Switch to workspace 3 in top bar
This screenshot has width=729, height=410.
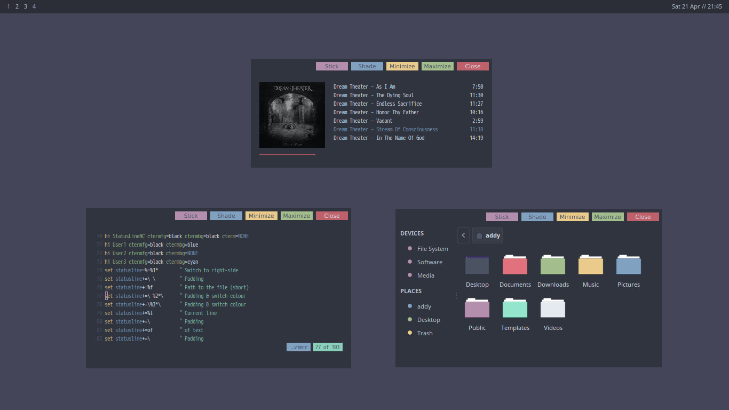26,6
